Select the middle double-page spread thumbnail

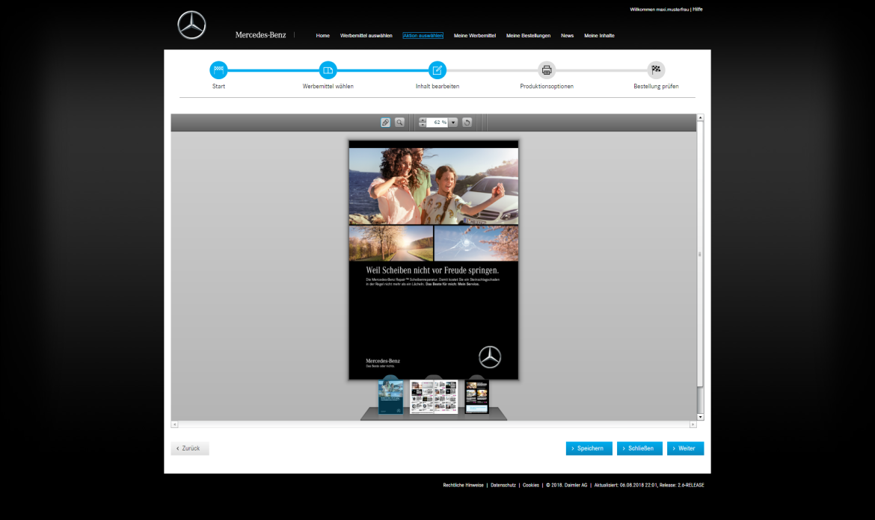pos(434,397)
